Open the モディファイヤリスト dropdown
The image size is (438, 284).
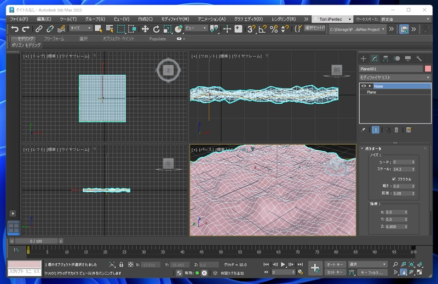point(395,78)
